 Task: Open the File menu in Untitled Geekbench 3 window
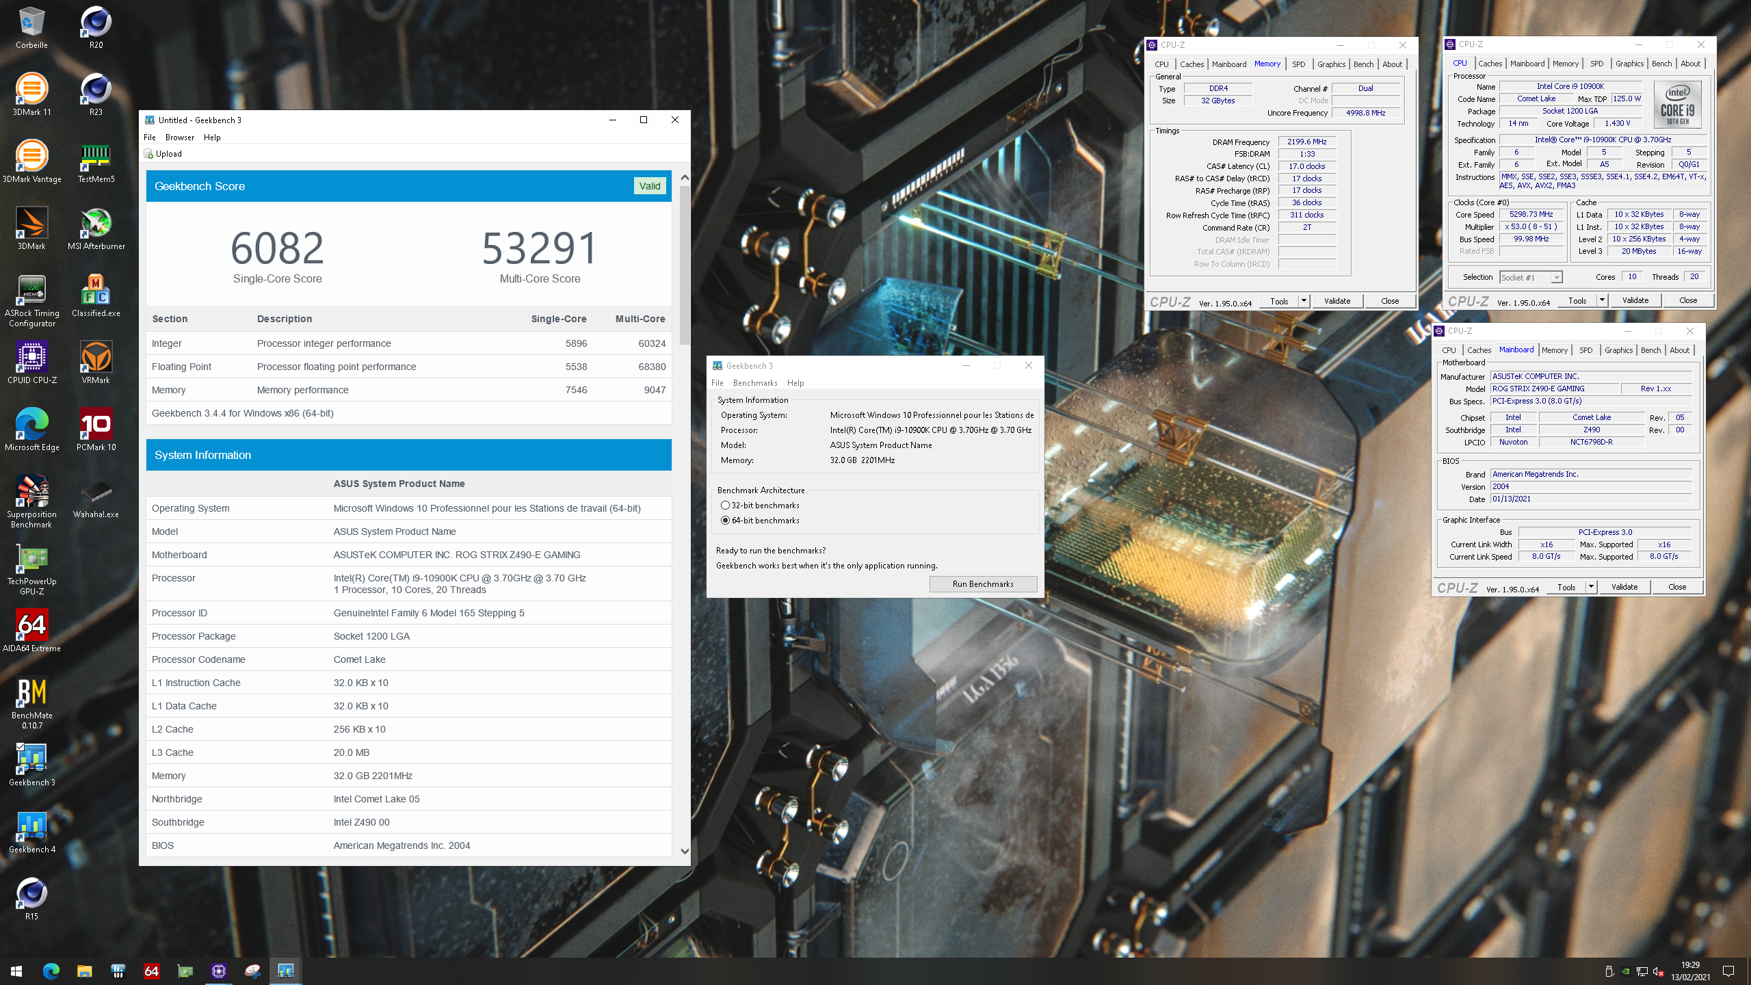[150, 137]
